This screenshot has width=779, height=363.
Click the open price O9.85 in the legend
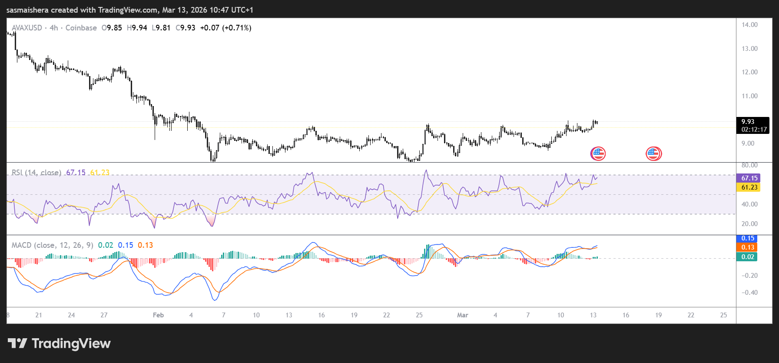(112, 28)
